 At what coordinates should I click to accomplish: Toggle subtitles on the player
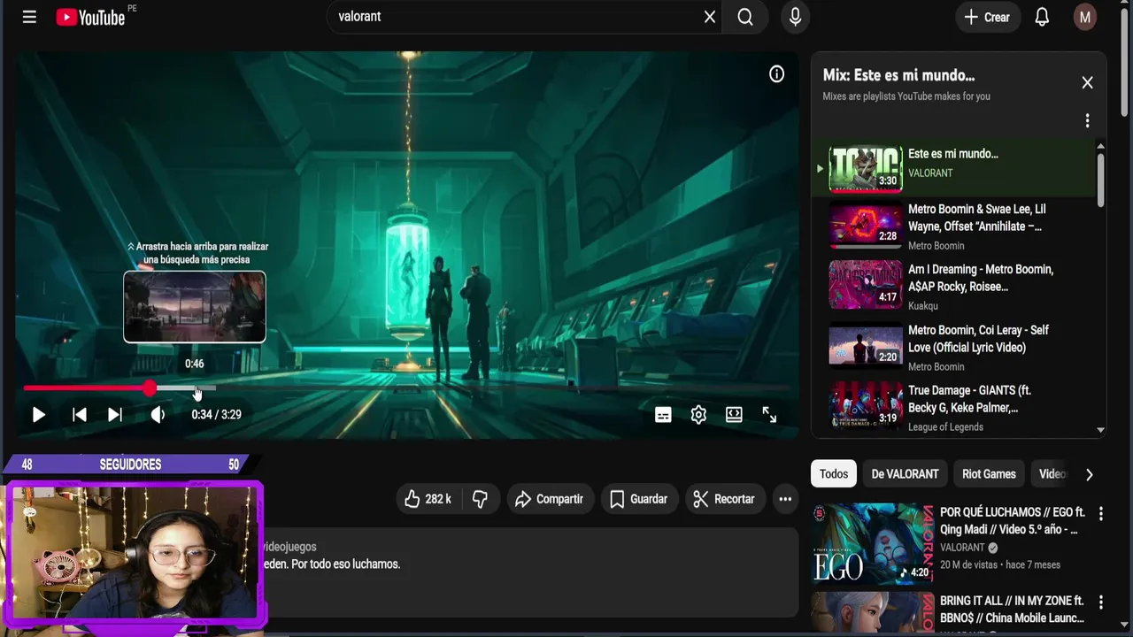(x=663, y=414)
